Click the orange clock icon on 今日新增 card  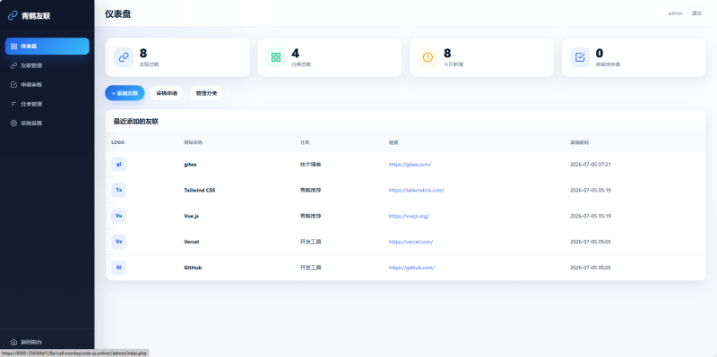[428, 57]
